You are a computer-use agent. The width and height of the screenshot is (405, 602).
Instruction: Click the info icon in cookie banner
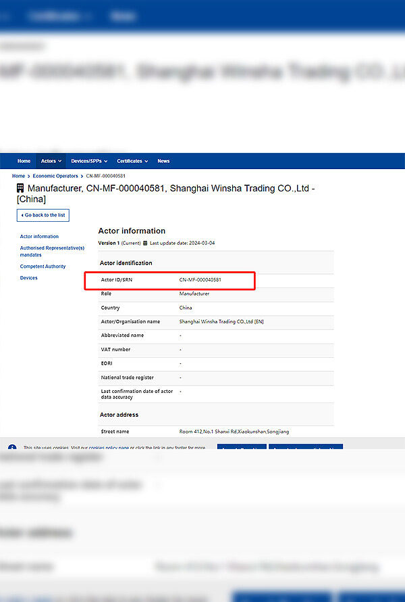click(12, 448)
